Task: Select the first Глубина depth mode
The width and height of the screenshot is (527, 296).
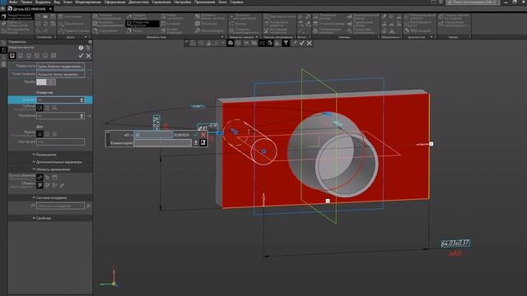Action: point(40,108)
